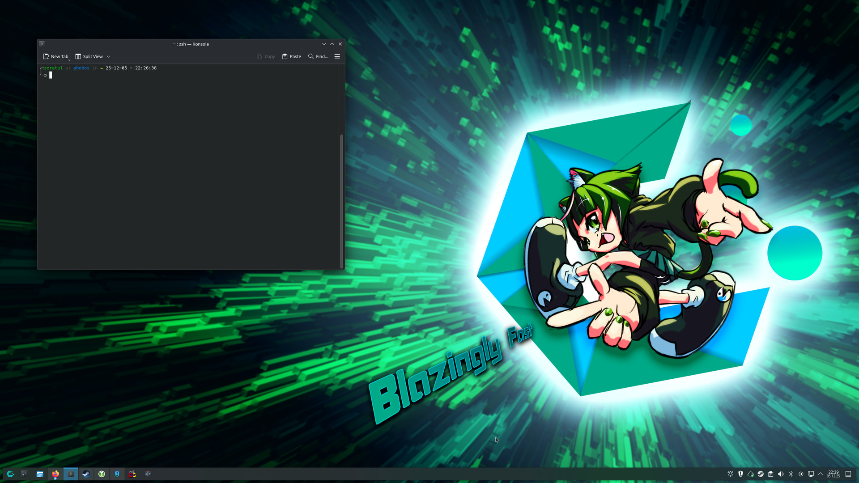Open Konsole's hamburger menu
Viewport: 859px width, 483px height.
point(337,56)
